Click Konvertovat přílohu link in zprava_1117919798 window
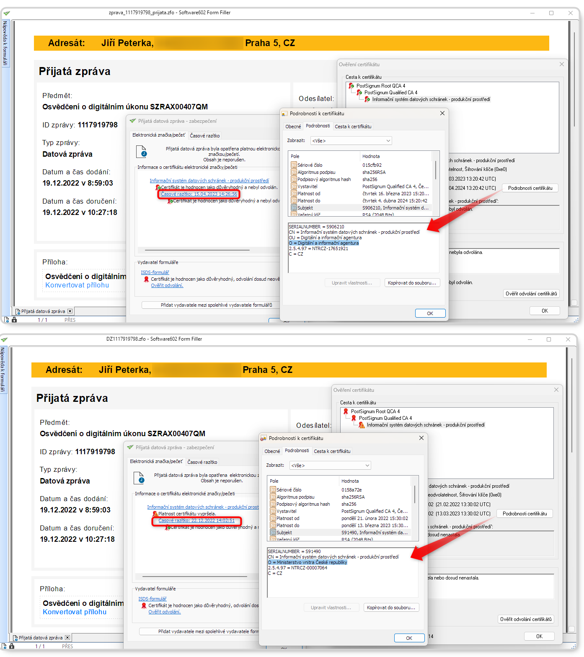Viewport: 584px width, 657px height. (77, 285)
